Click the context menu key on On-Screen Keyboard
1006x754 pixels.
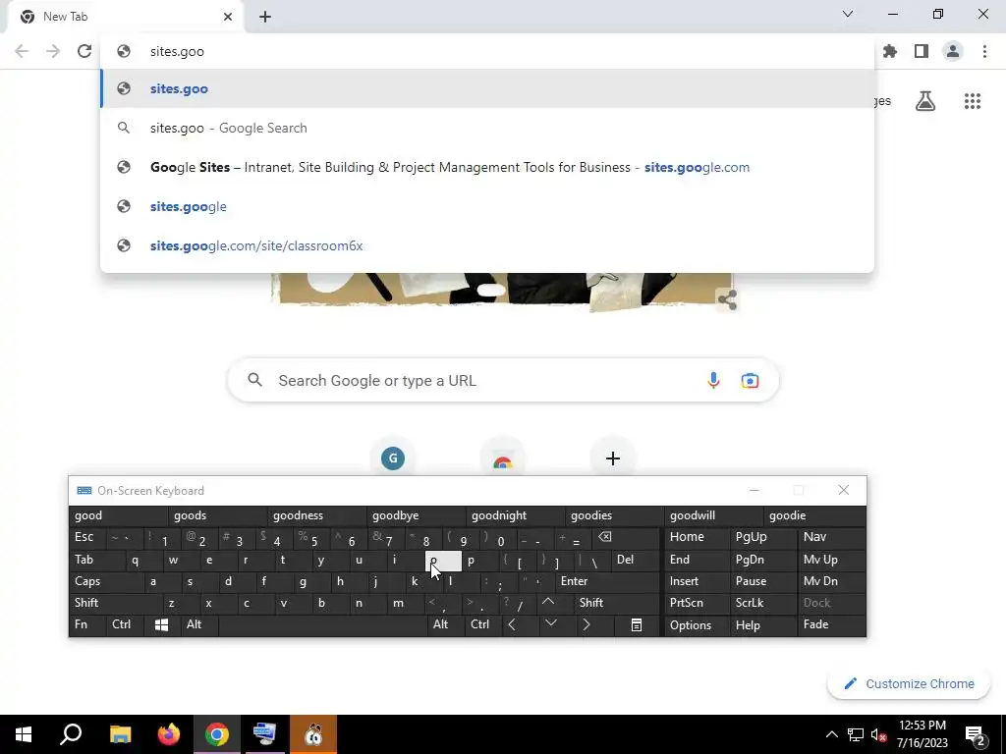point(636,624)
